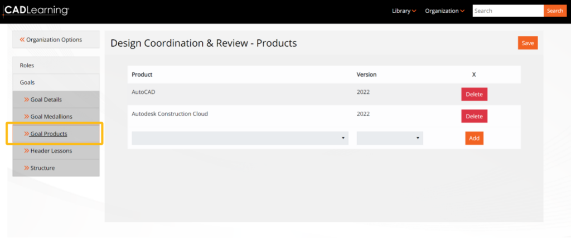Image resolution: width=571 pixels, height=239 pixels.
Task: Open the Library dropdown menu
Action: tap(404, 11)
